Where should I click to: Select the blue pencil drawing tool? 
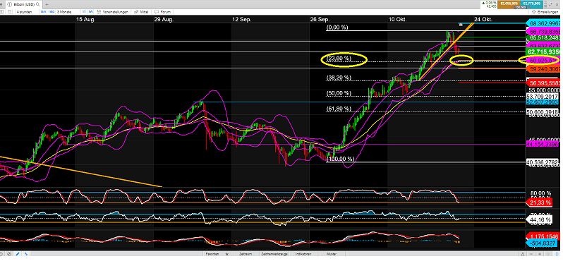coord(18,254)
